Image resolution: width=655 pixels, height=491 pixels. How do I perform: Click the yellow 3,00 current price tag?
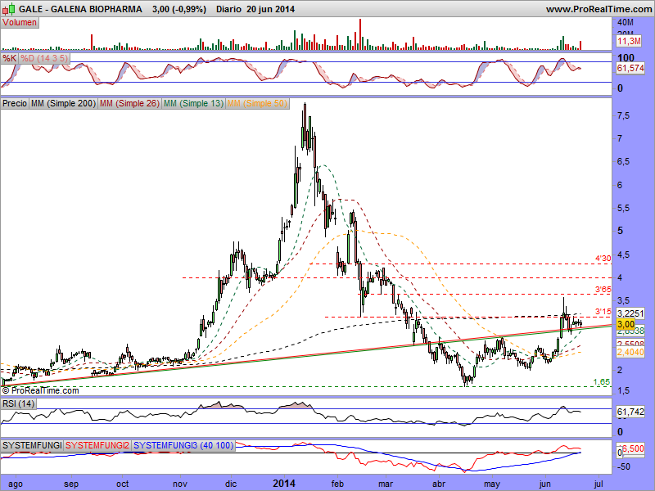tap(626, 324)
